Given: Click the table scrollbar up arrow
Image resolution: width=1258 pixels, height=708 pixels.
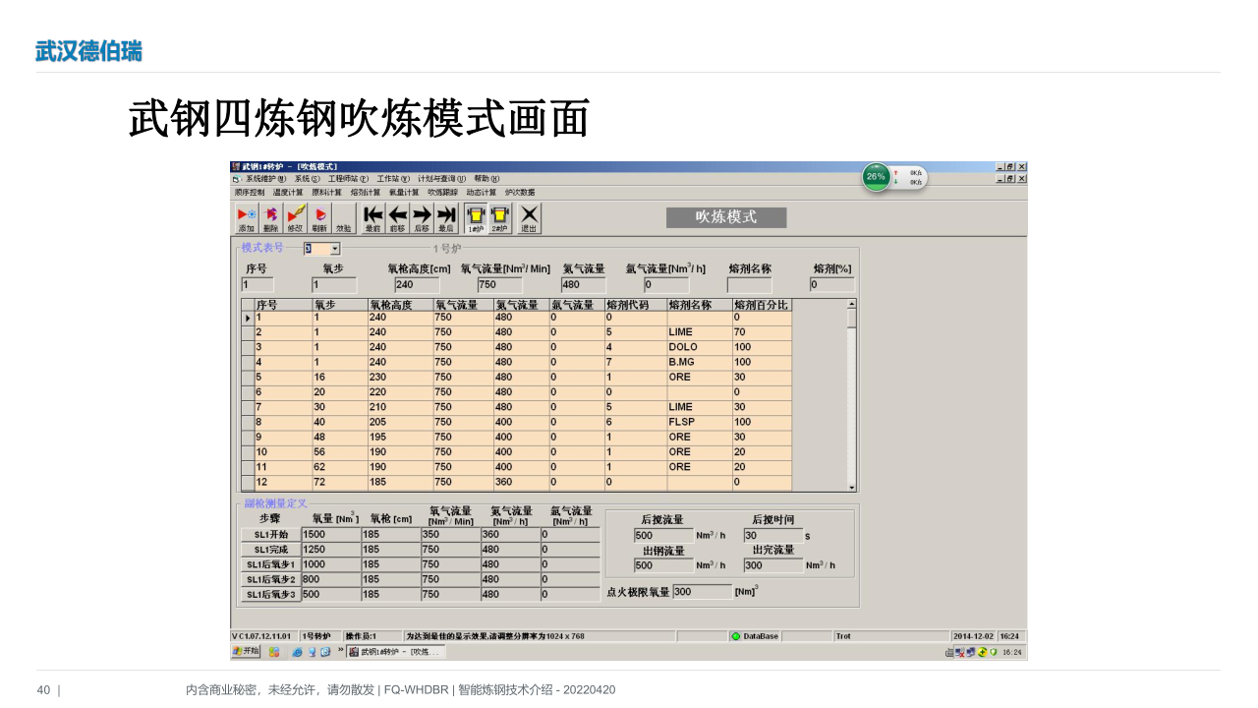Looking at the screenshot, I should pos(852,304).
